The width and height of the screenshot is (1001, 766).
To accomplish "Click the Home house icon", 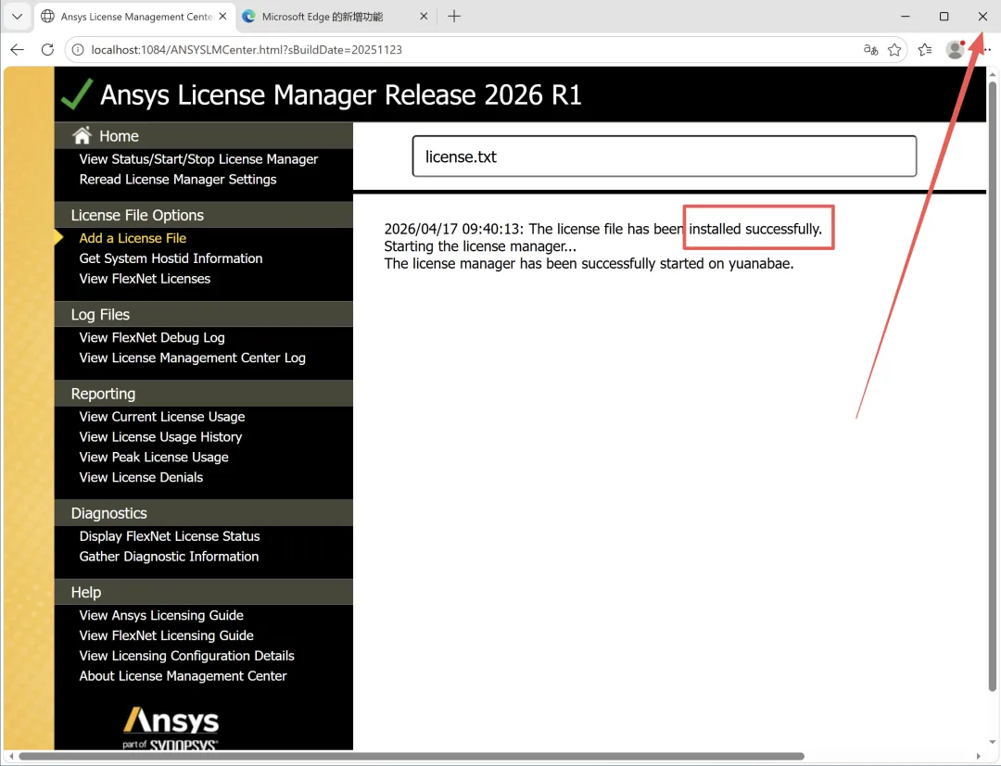I will 82,135.
